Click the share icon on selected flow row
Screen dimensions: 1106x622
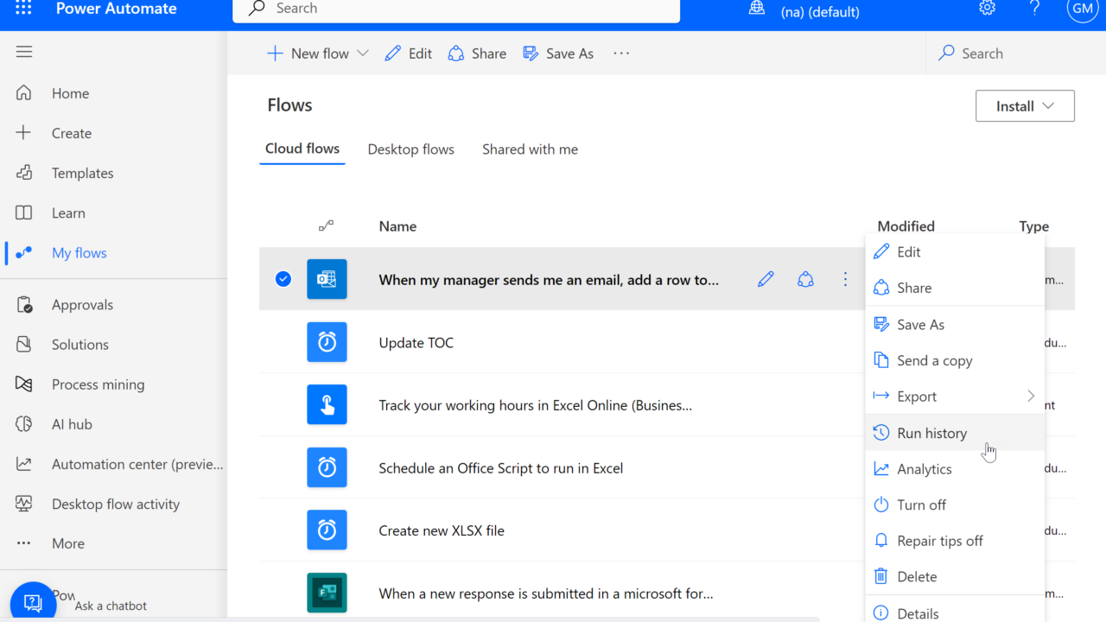pos(805,279)
